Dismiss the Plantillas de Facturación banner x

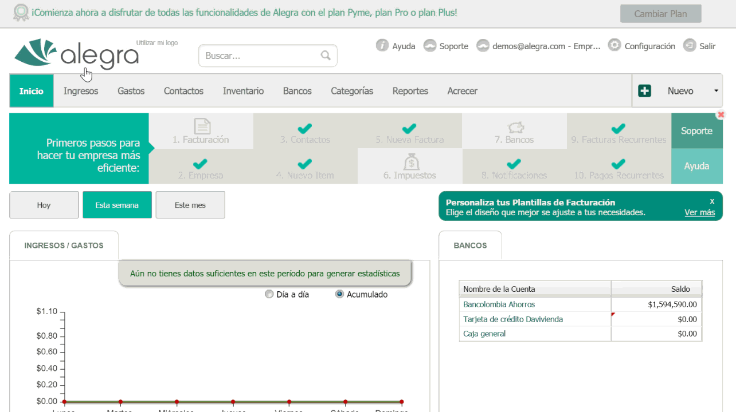(x=712, y=201)
